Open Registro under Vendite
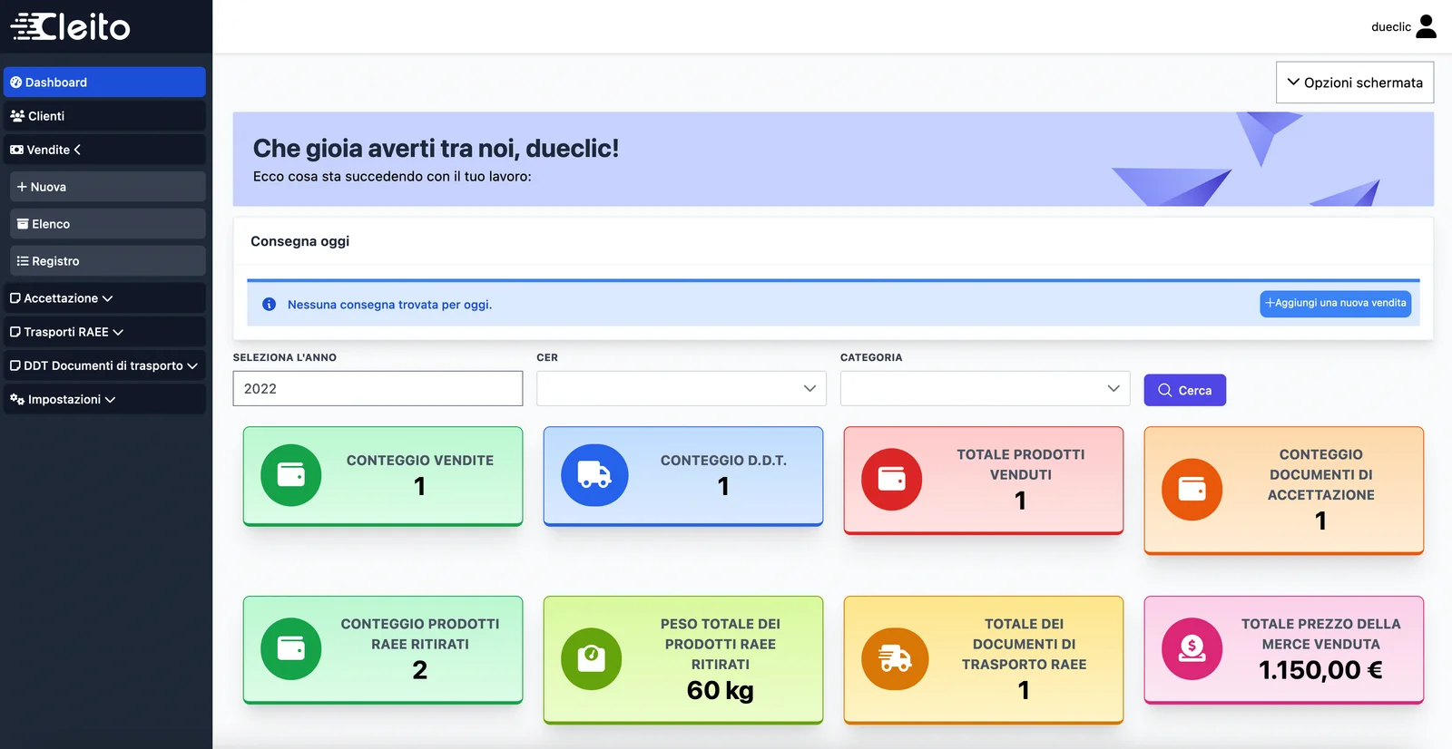This screenshot has width=1452, height=749. click(x=108, y=261)
